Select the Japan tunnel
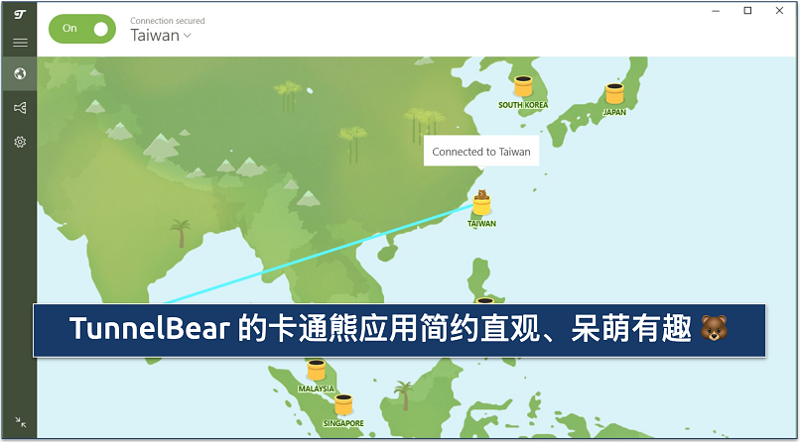 point(614,94)
